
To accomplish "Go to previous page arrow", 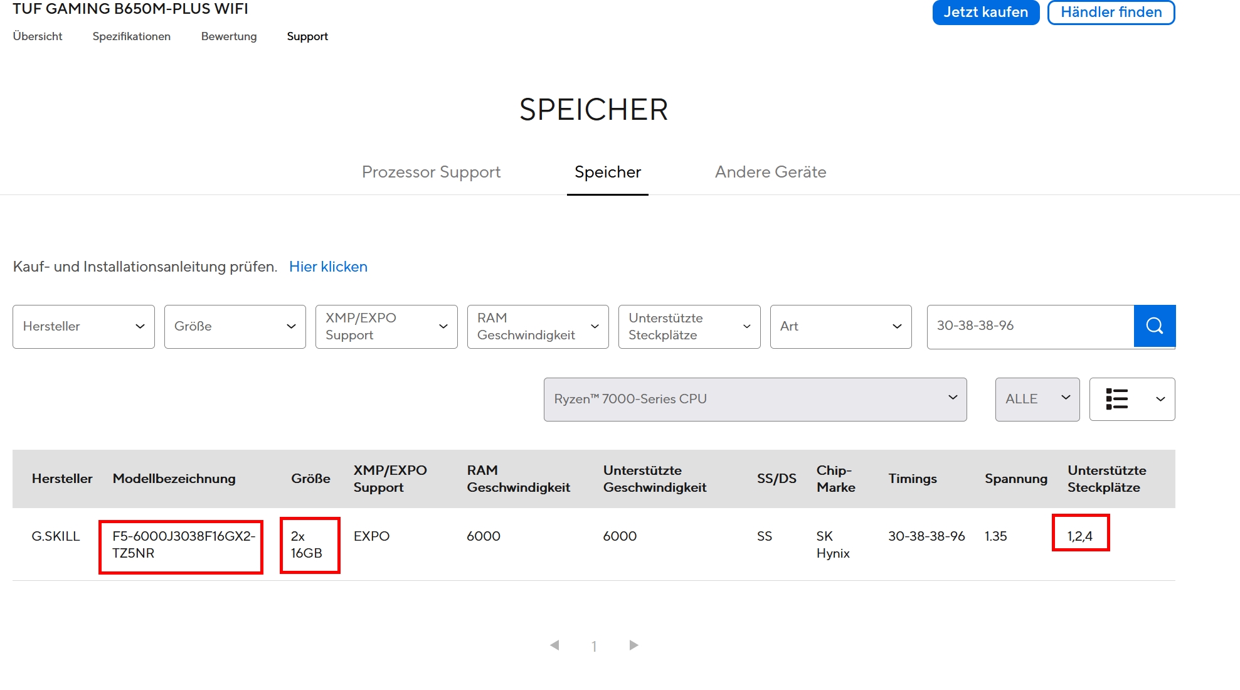I will click(554, 645).
